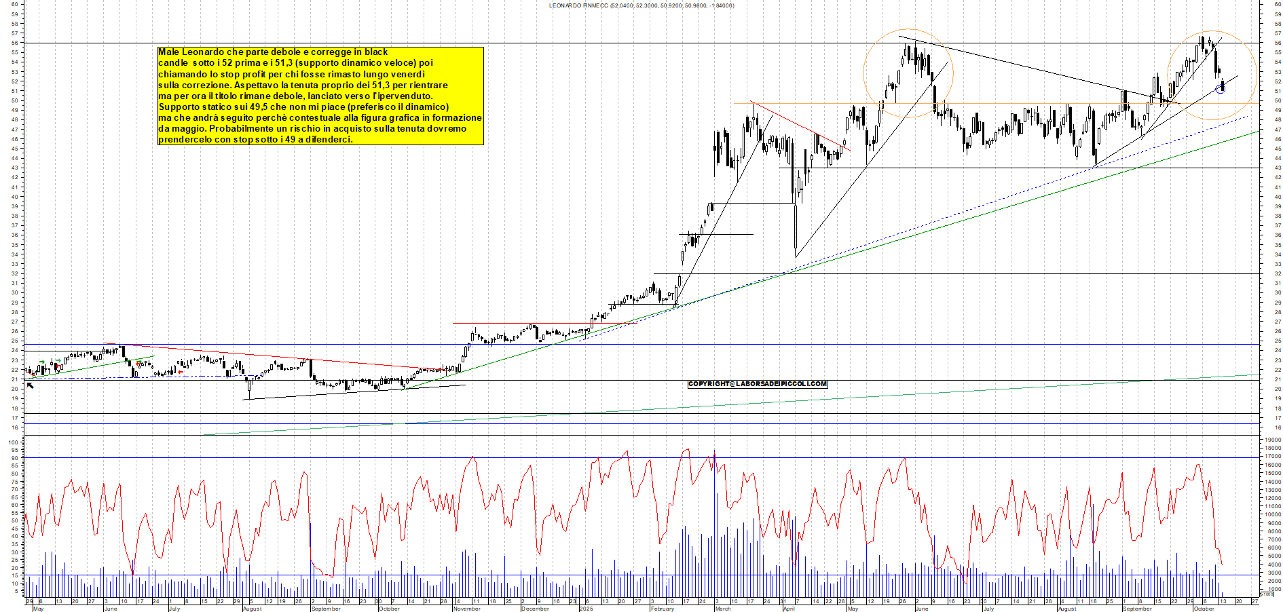The width and height of the screenshot is (1283, 612).
Task: Select the leftmost green arrow signal in May
Action: (x=43, y=362)
